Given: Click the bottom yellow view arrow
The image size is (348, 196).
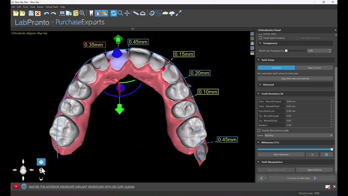Looking at the screenshot, I should pyautogui.click(x=23, y=178).
